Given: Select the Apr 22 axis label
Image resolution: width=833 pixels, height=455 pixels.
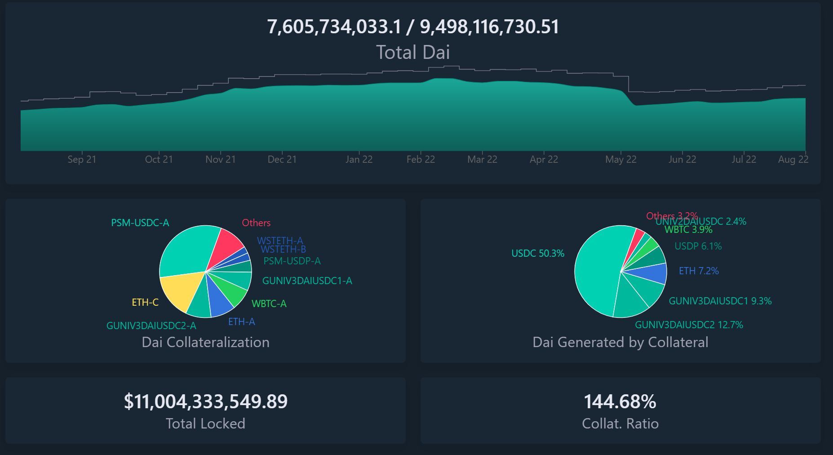Looking at the screenshot, I should point(544,159).
